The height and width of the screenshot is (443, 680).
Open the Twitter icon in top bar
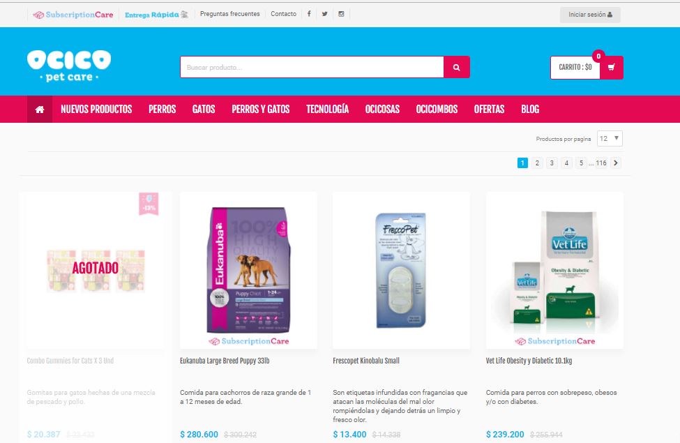point(325,14)
